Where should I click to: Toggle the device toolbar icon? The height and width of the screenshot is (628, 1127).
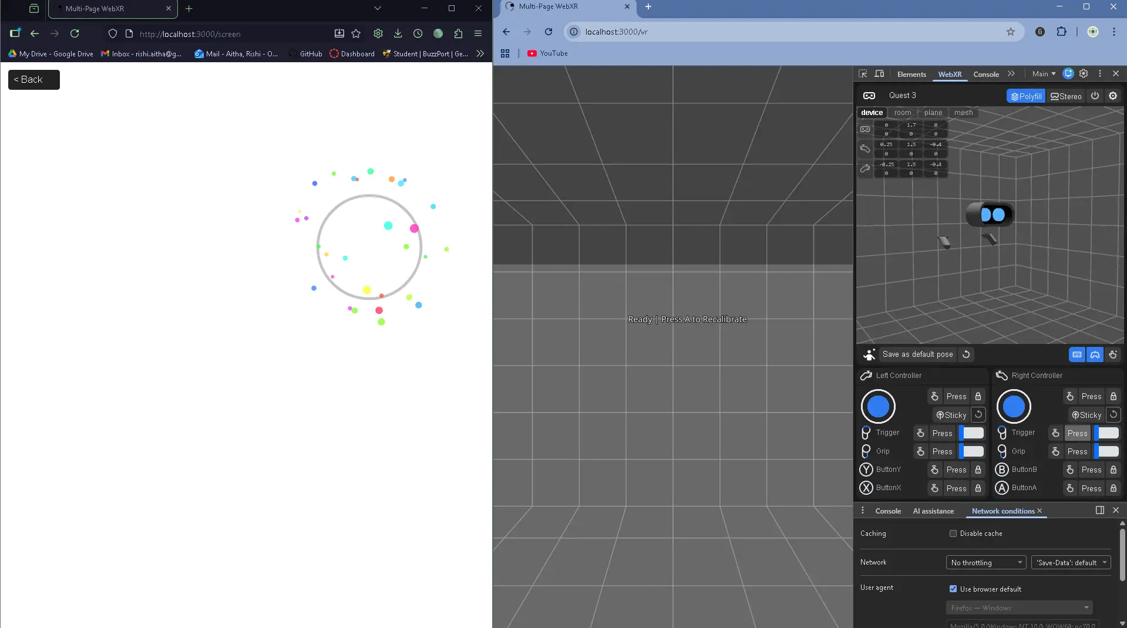(879, 74)
